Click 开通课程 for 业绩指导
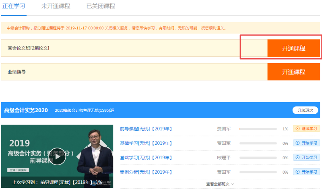The width and height of the screenshot is (322, 189). point(293,72)
